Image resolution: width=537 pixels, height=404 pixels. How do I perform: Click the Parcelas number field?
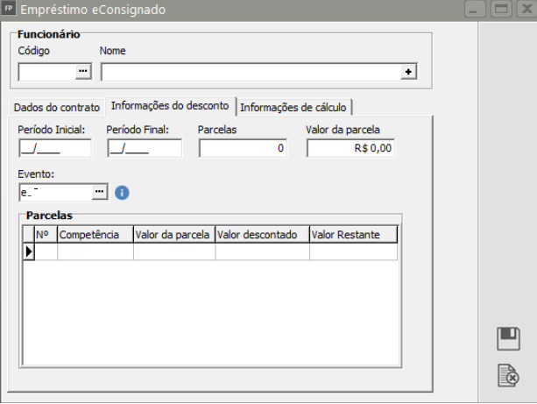point(243,149)
